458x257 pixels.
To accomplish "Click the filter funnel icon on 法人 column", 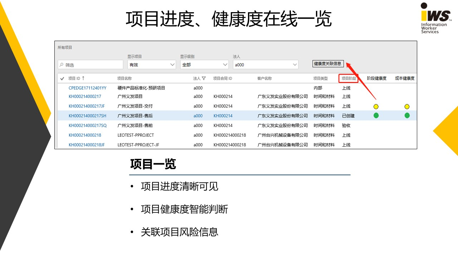I will click(x=204, y=78).
